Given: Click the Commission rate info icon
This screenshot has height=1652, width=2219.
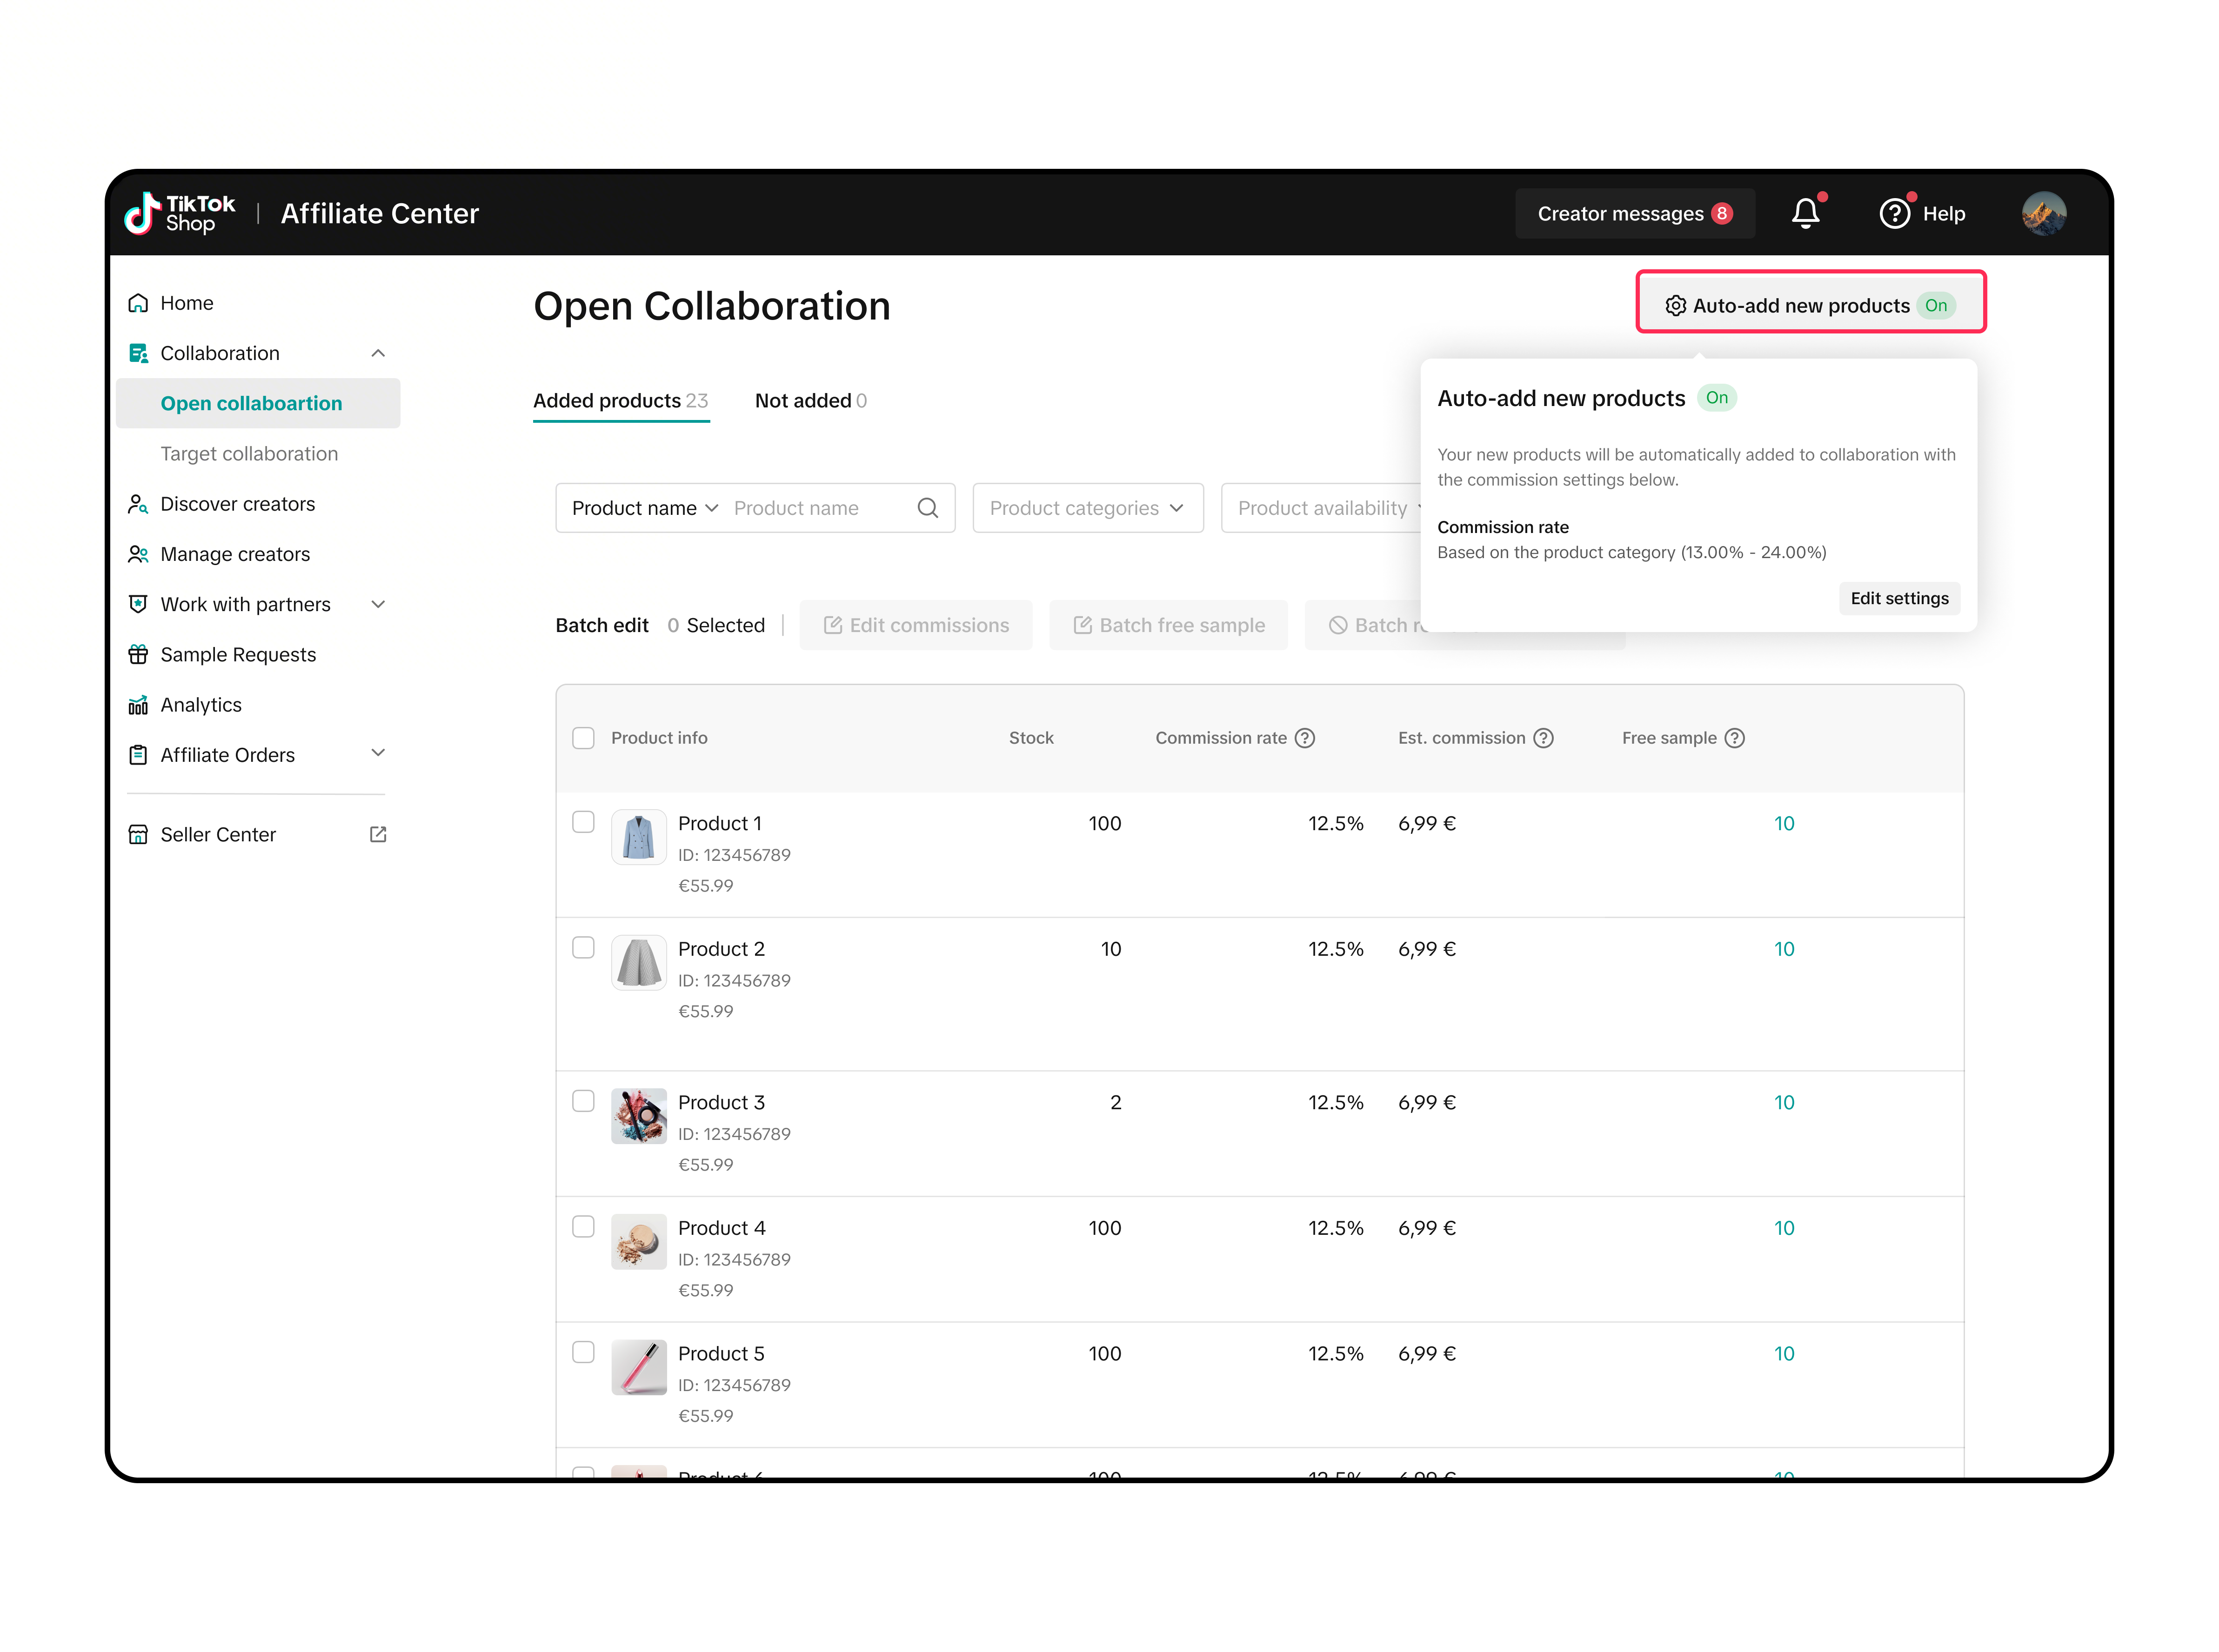Looking at the screenshot, I should pos(1305,738).
